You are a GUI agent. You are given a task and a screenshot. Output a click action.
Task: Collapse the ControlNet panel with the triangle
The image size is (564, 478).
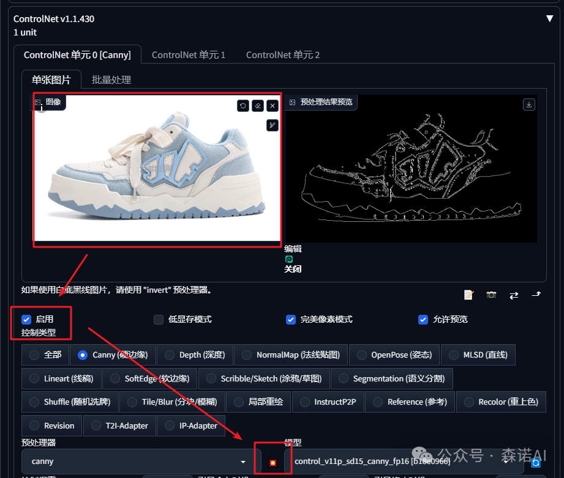(549, 18)
